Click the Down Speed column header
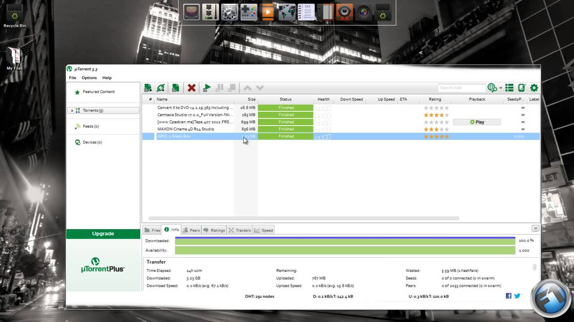This screenshot has width=574, height=322. coord(352,99)
